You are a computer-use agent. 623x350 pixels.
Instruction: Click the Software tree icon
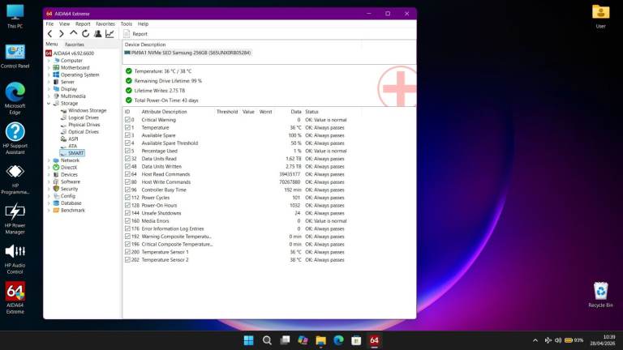[x=56, y=182]
